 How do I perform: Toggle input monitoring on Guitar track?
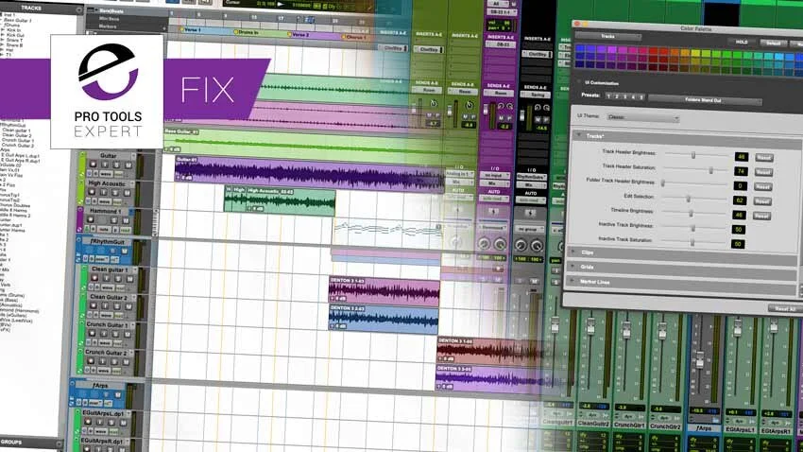pyautogui.click(x=105, y=165)
